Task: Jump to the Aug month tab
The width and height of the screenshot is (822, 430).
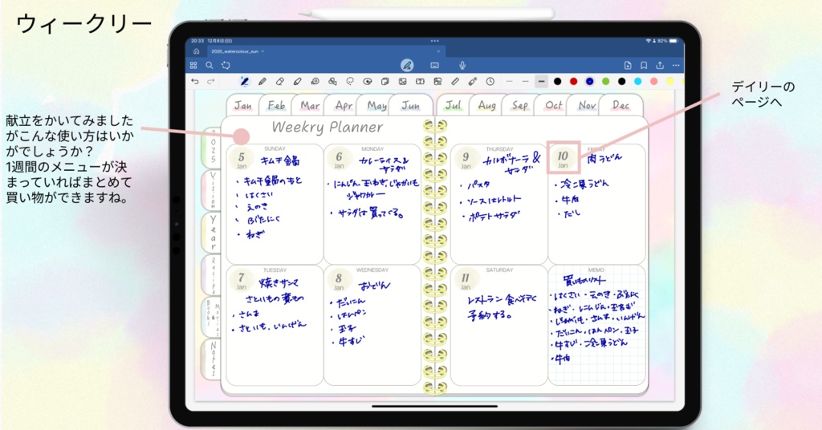Action: (486, 105)
